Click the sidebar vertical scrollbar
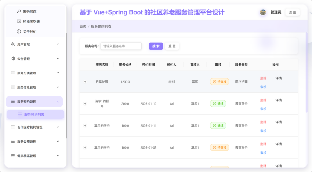The image size is (312, 172). (66, 85)
